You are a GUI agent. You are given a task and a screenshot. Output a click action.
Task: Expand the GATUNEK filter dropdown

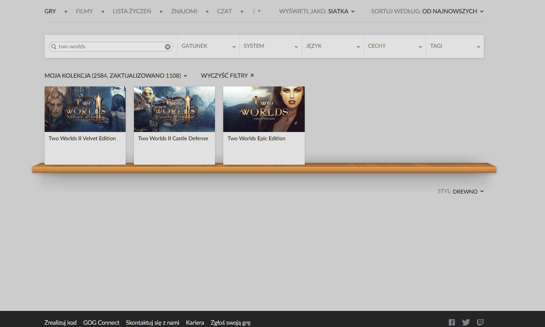(x=209, y=46)
